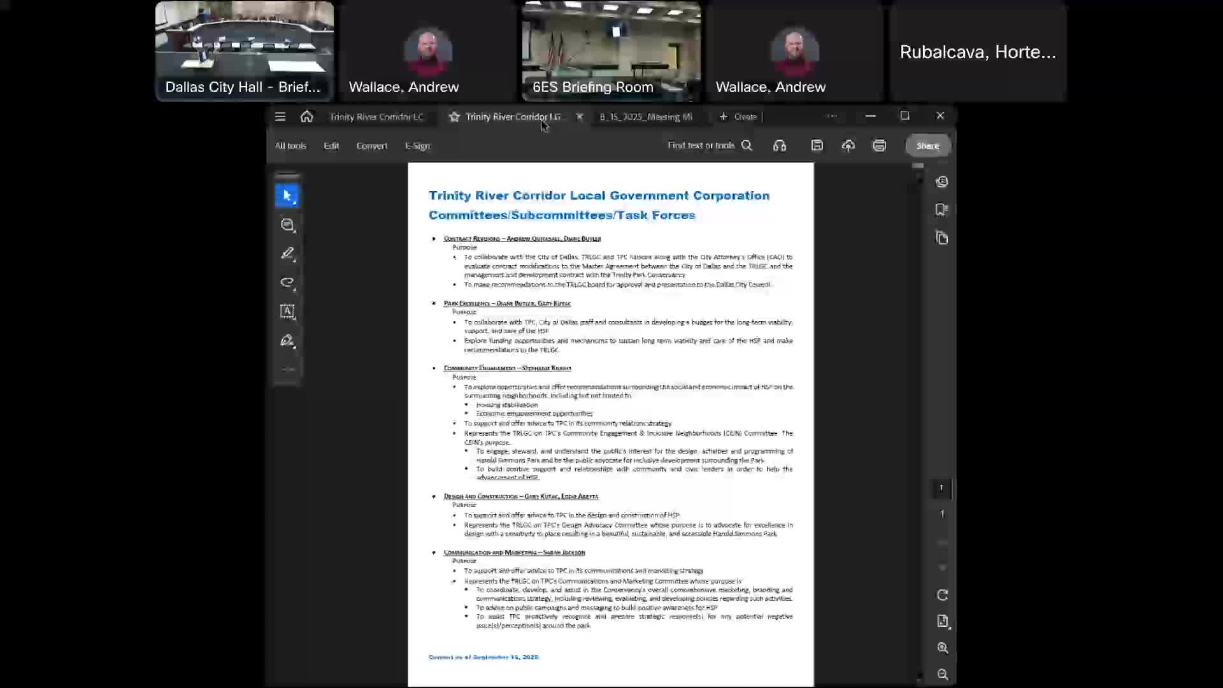This screenshot has height=688, width=1223.
Task: Open the All tools menu
Action: point(290,146)
